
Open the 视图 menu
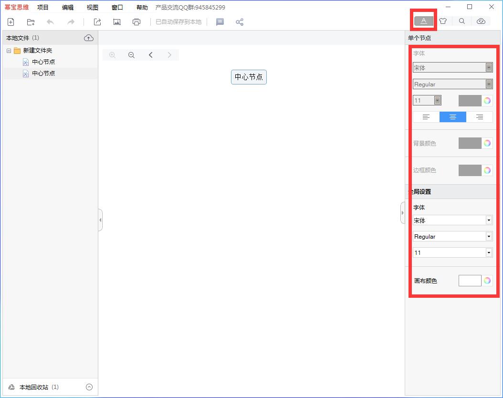click(x=93, y=7)
